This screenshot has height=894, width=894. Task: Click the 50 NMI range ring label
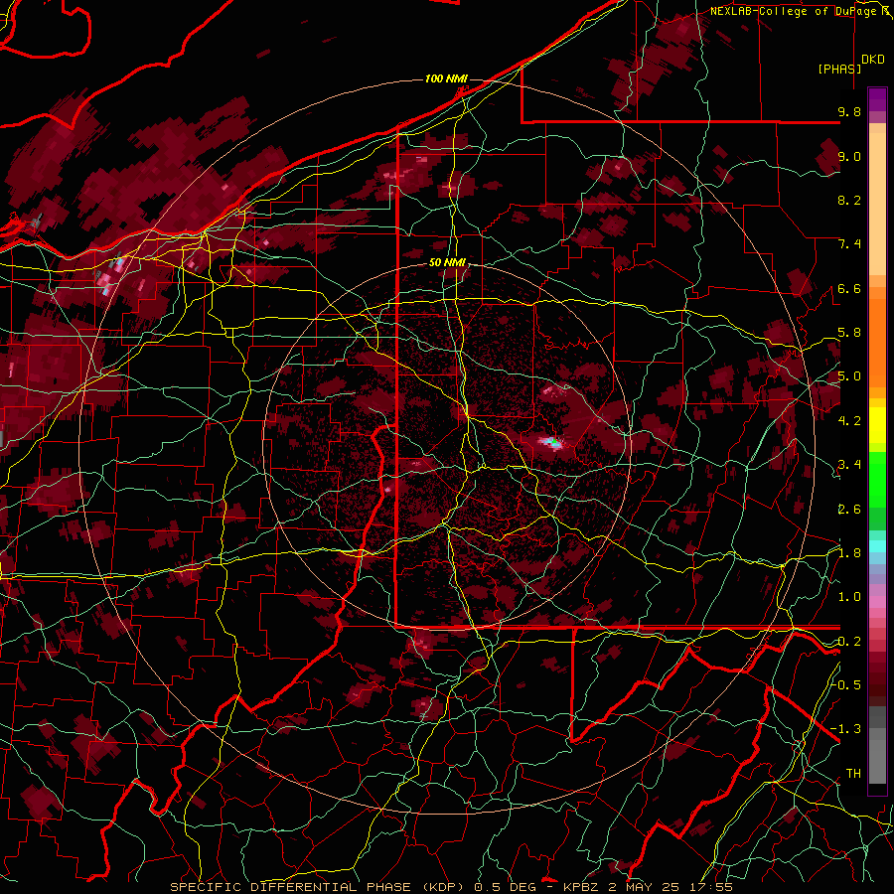coord(448,263)
